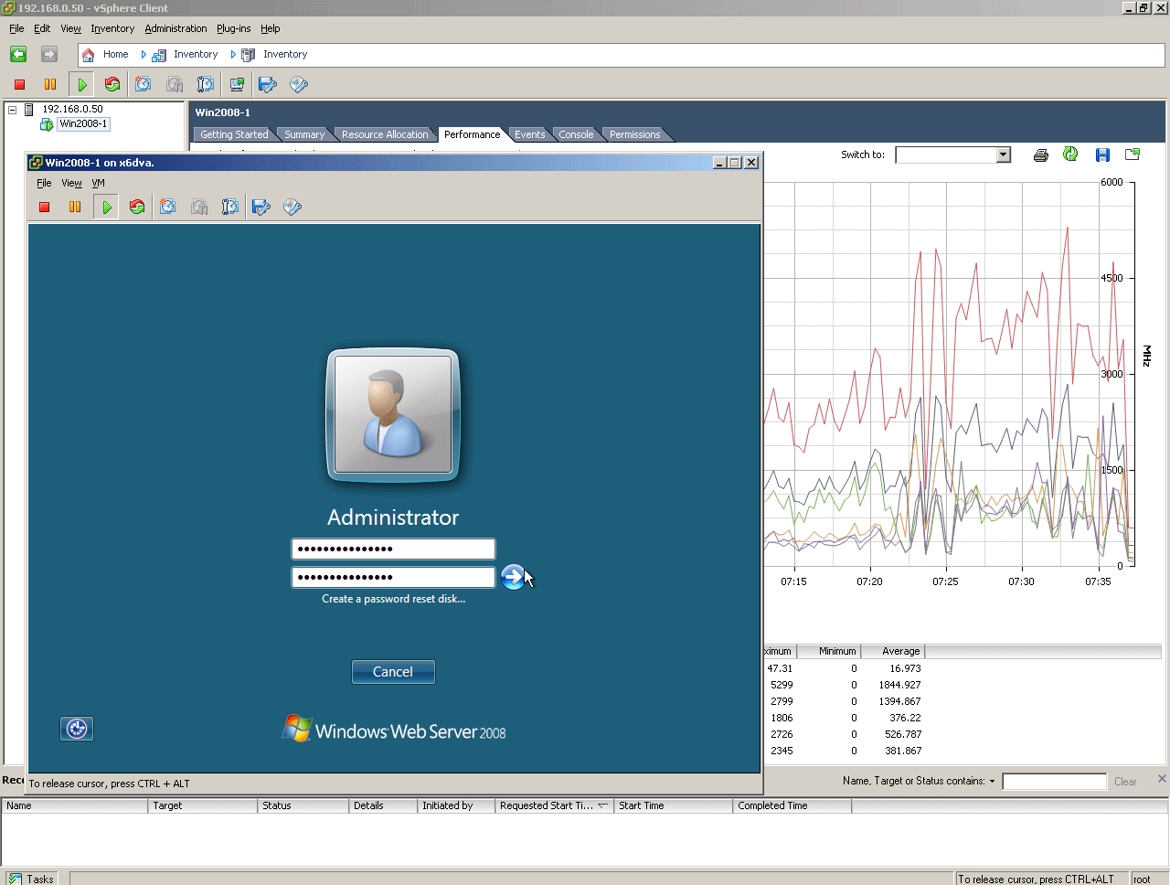
Task: Select host 192.168.0.50 in the inventory tree
Action: [72, 109]
